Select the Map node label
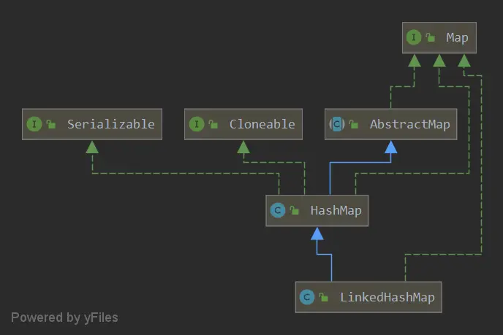The image size is (503, 335). pyautogui.click(x=457, y=38)
